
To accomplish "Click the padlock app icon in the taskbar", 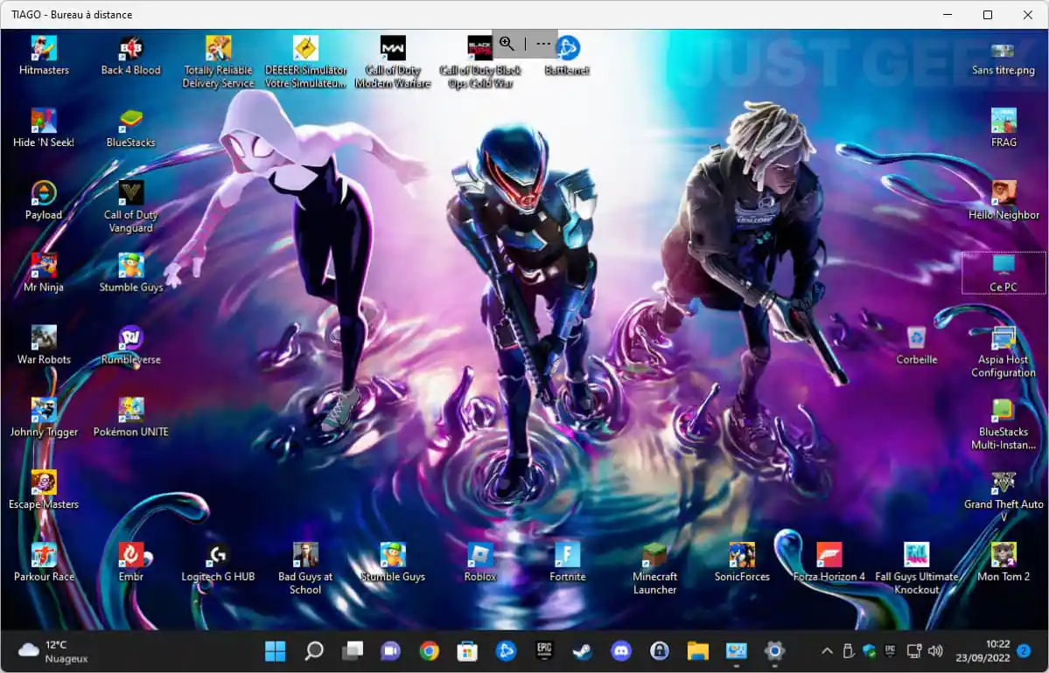I will click(659, 651).
